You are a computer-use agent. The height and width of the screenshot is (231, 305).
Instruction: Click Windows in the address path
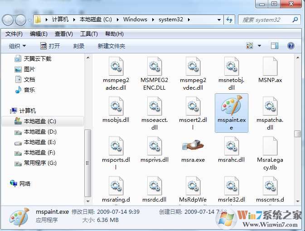click(135, 19)
